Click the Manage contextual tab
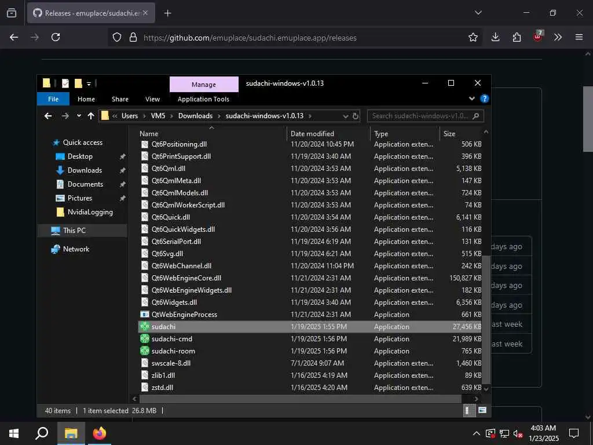 204,85
